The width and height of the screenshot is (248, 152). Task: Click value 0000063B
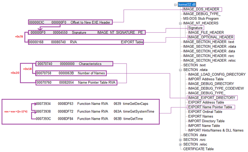[x=66, y=73]
